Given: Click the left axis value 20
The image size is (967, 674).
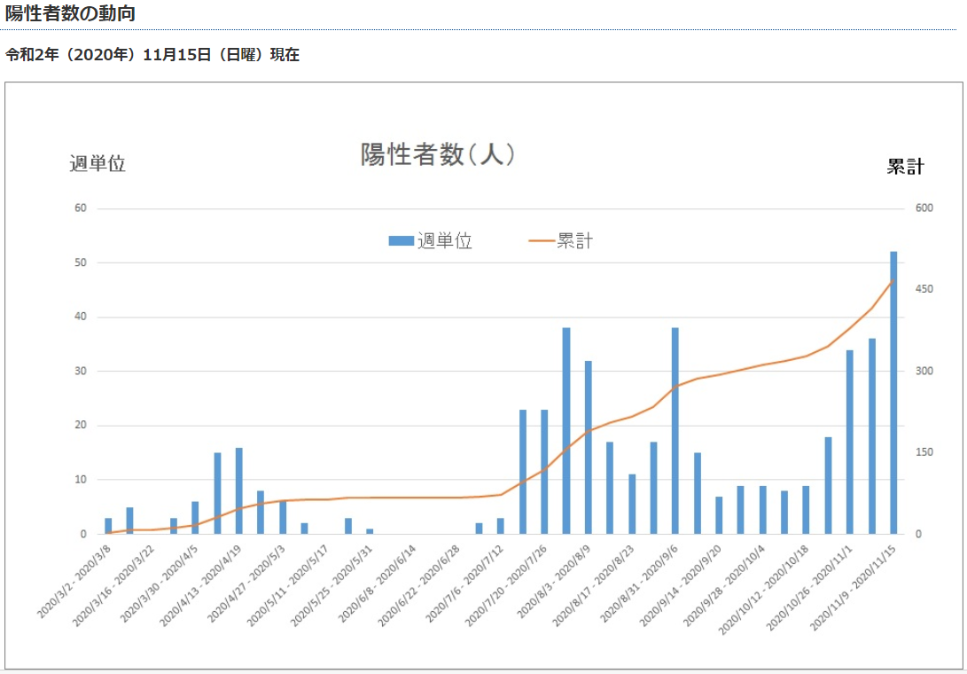Looking at the screenshot, I should (81, 426).
